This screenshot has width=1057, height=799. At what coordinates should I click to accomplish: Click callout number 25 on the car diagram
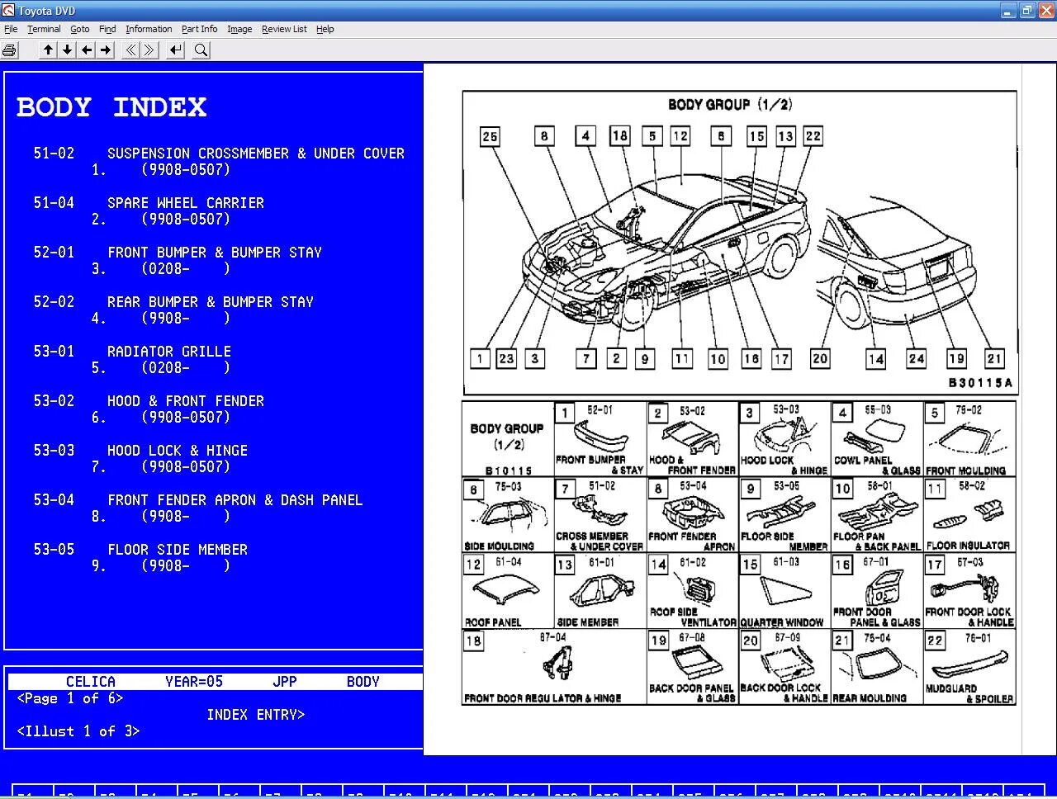coord(490,136)
